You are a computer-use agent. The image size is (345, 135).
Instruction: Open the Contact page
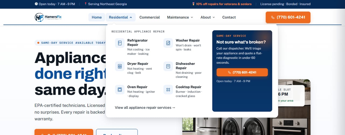[229, 17]
